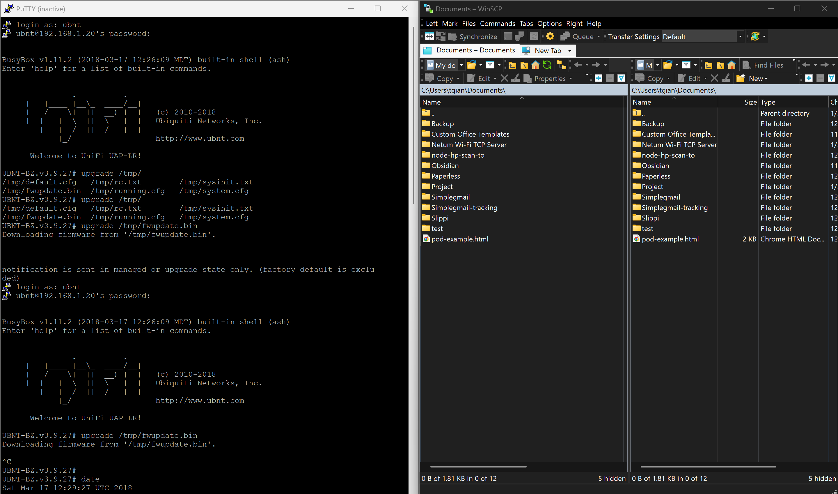
Task: Click left panel Home Directory icon
Action: click(535, 65)
